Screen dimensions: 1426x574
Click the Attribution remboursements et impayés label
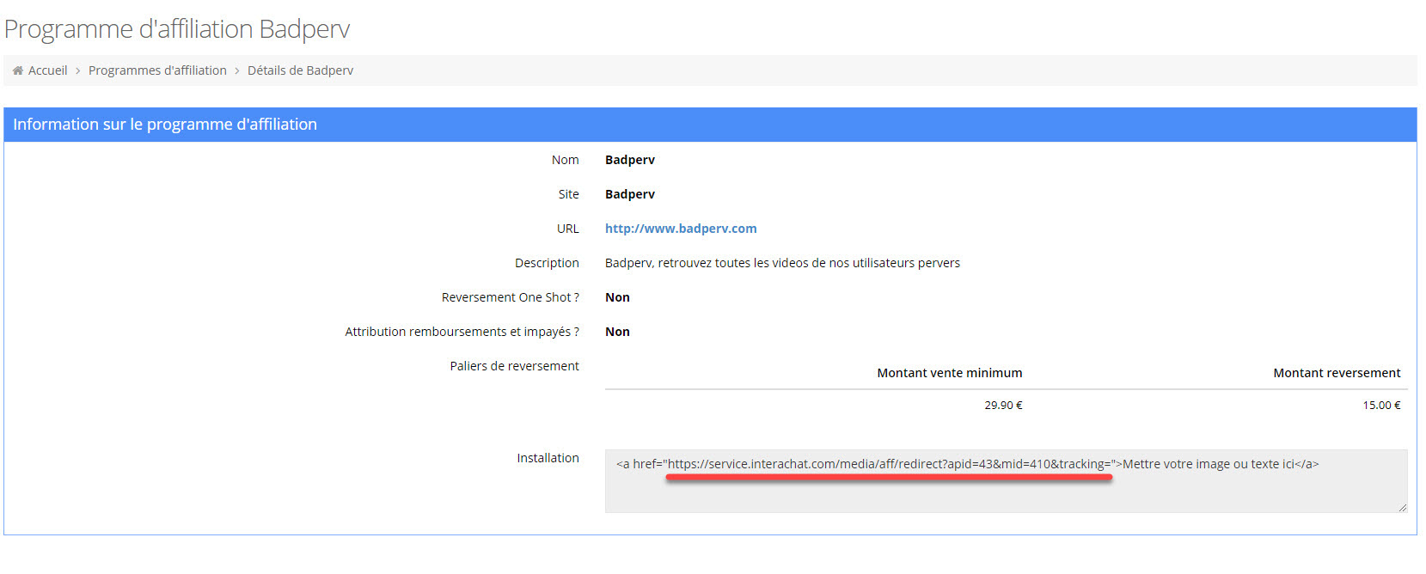coord(462,332)
